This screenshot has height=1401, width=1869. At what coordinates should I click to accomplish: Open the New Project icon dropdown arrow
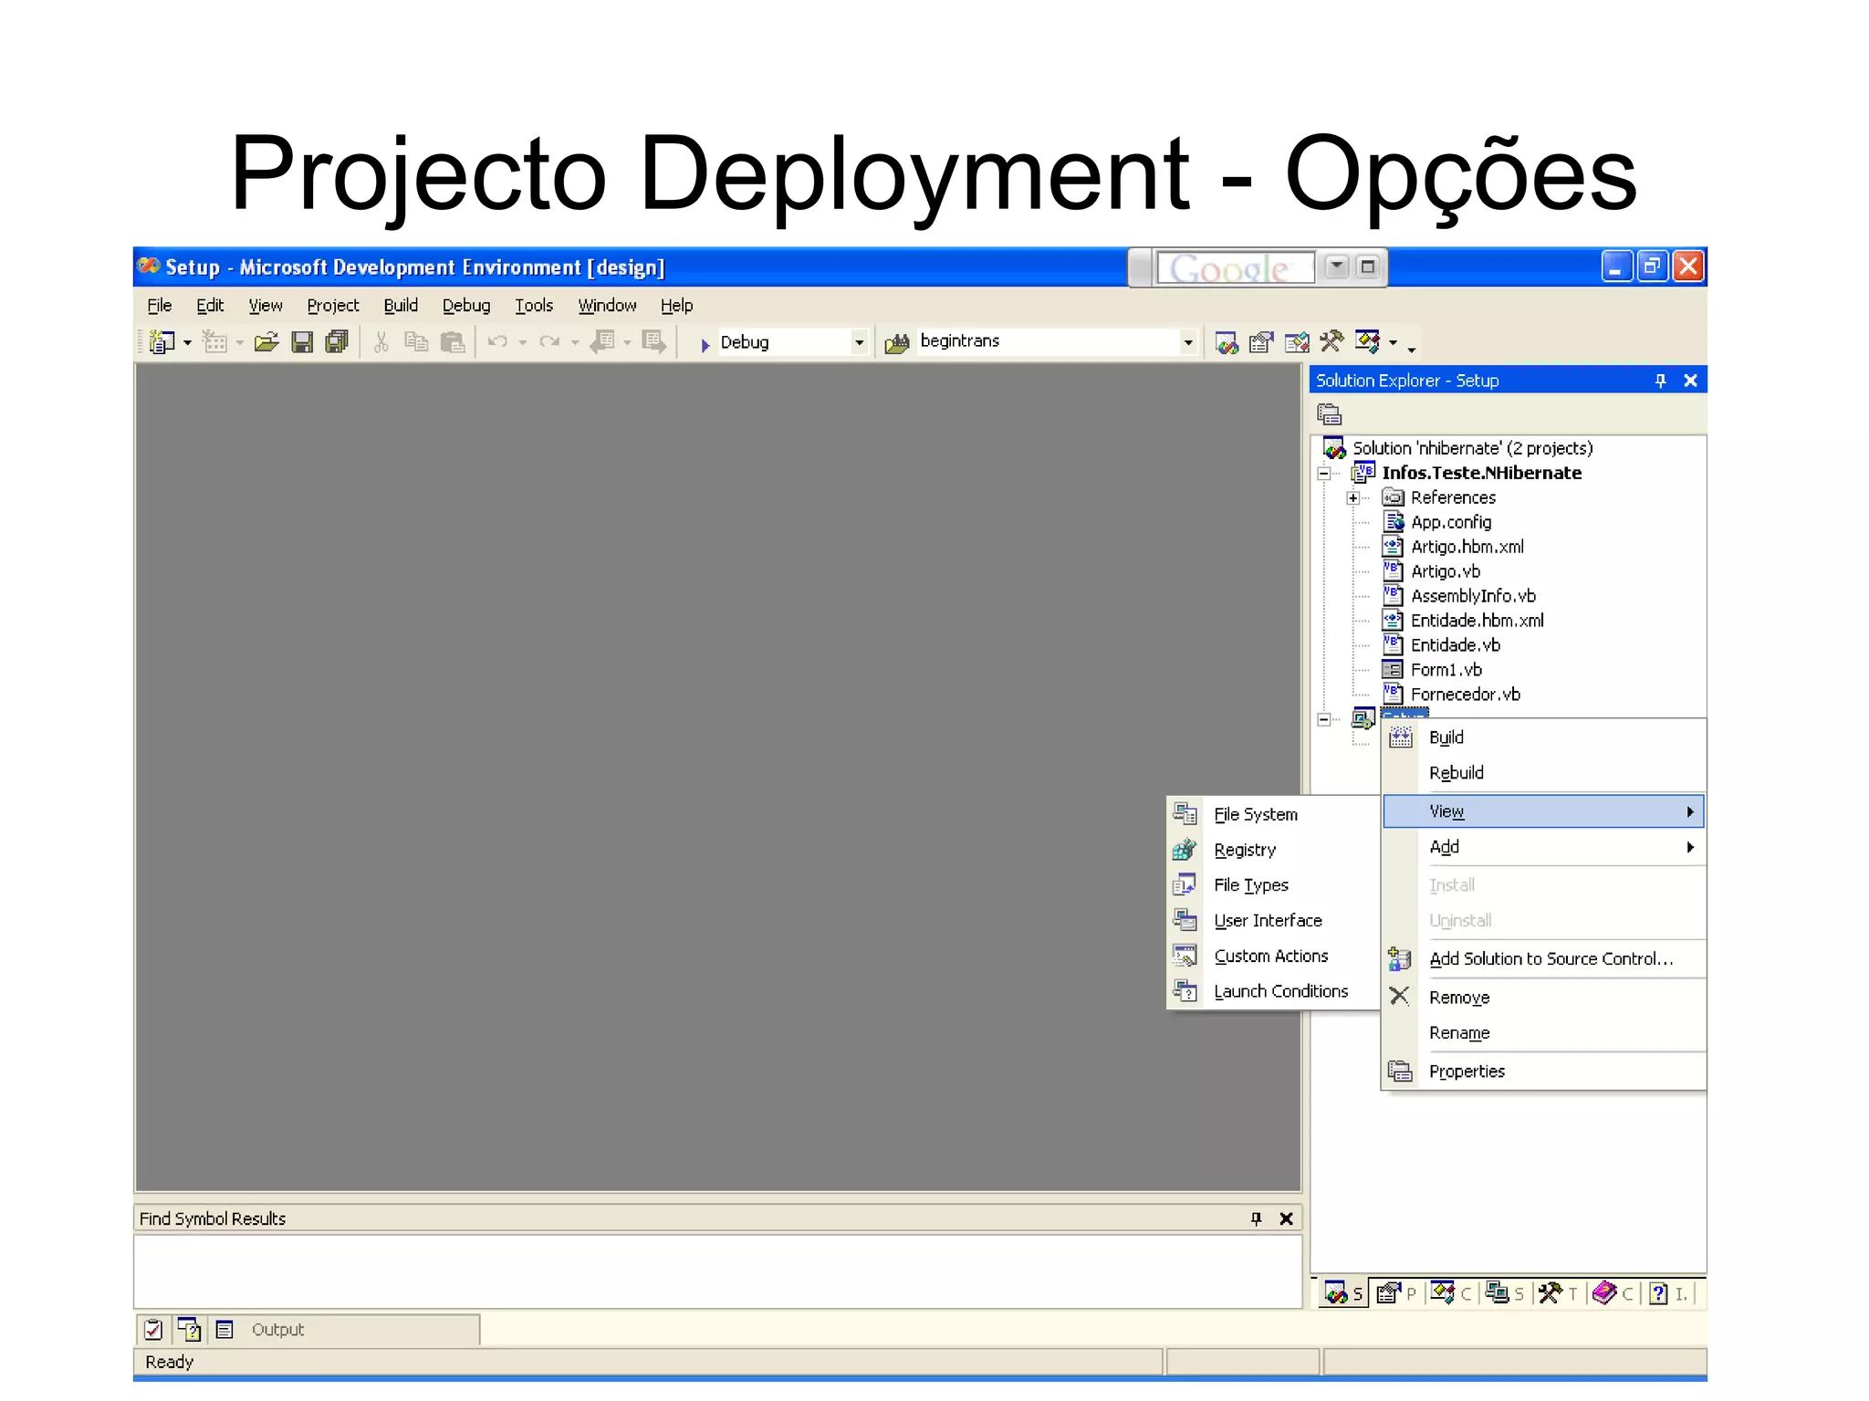[187, 343]
